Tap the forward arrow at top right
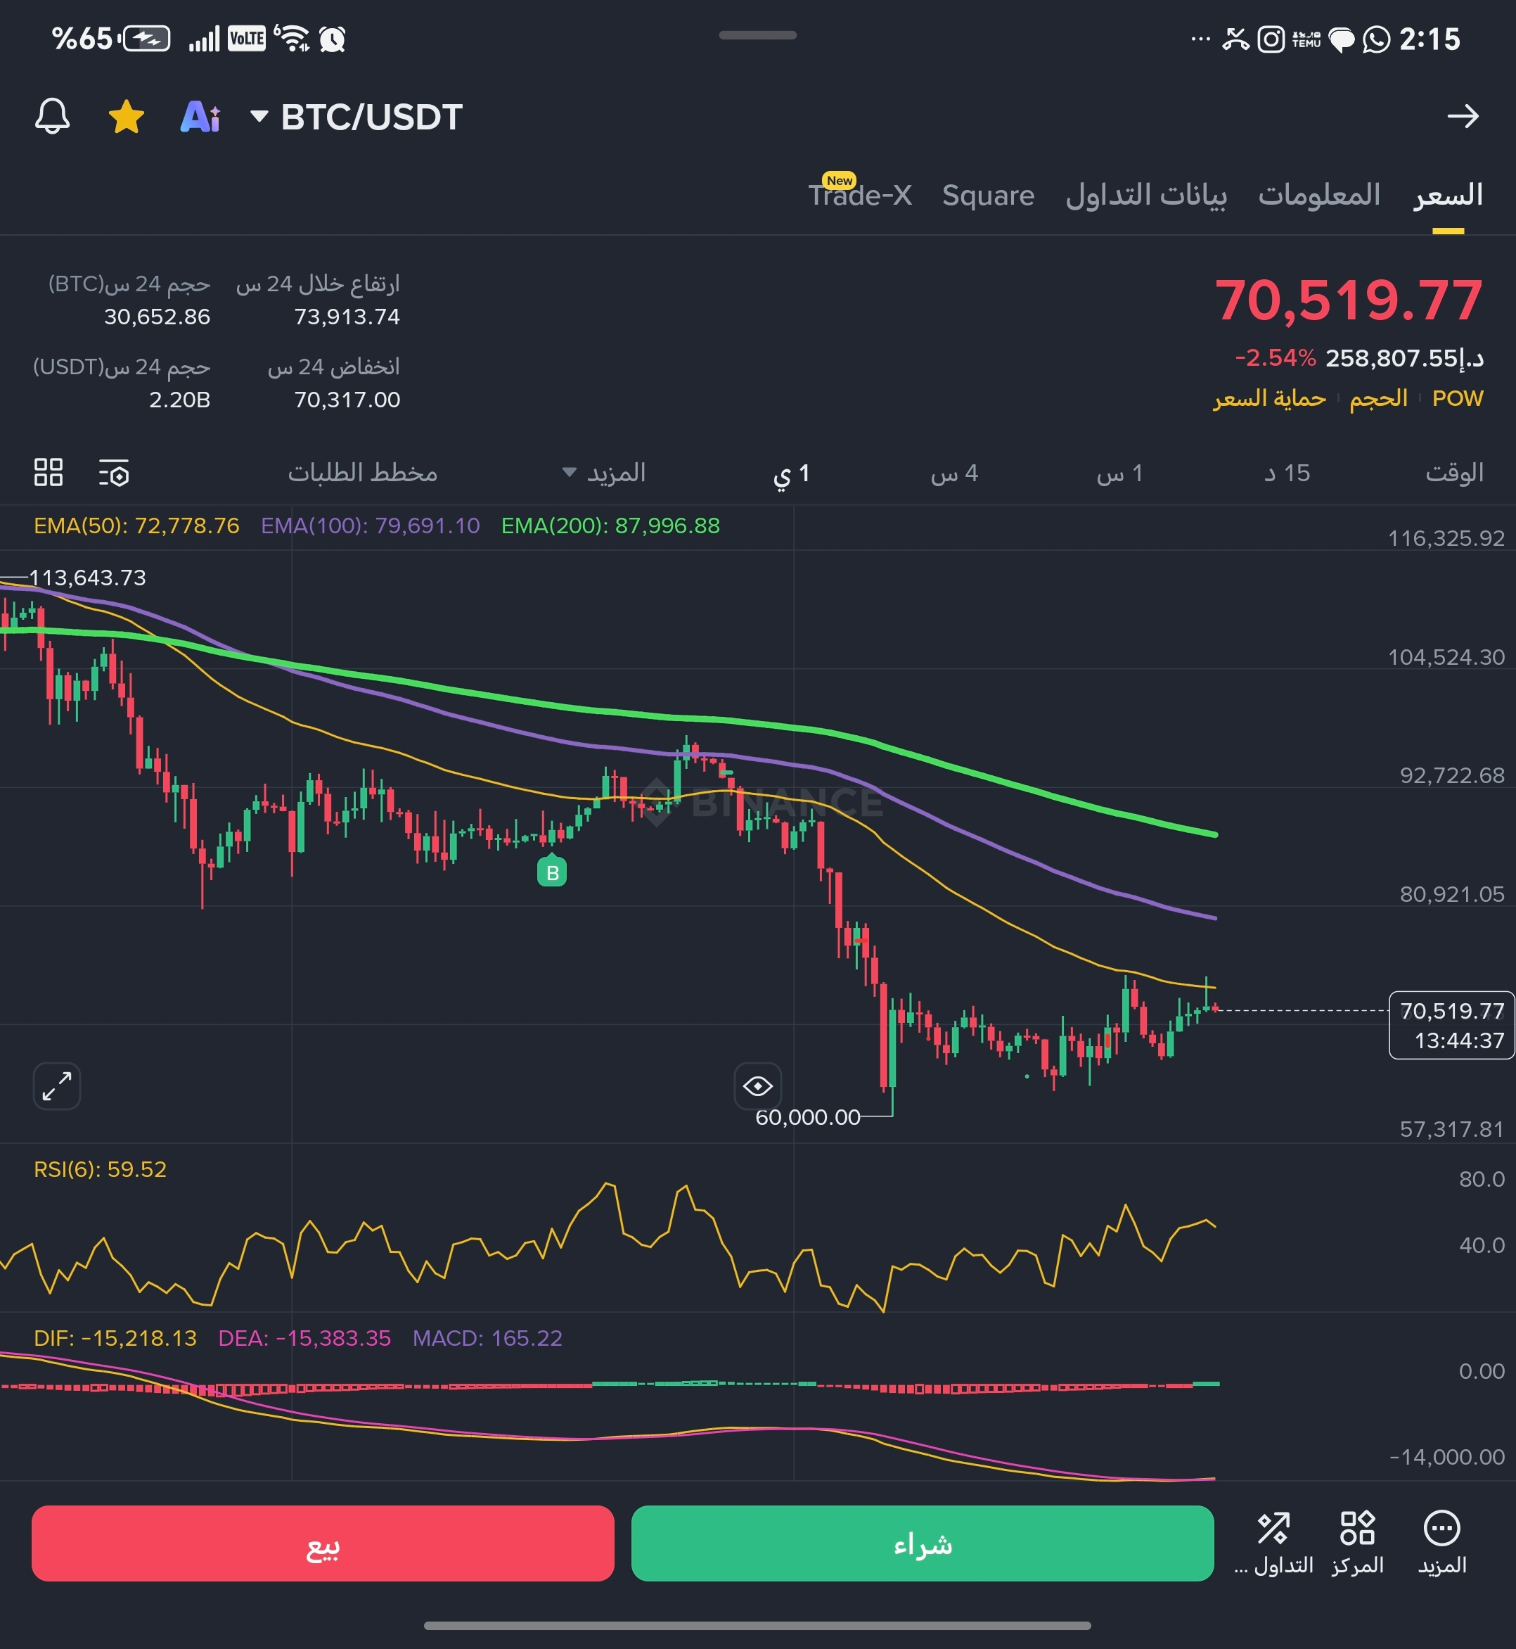The height and width of the screenshot is (1649, 1516). [x=1463, y=117]
